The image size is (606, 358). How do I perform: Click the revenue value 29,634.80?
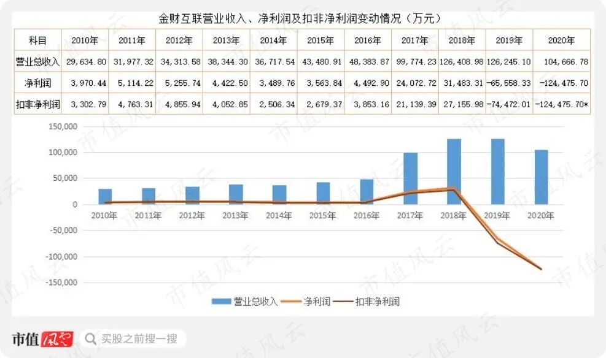pos(86,62)
